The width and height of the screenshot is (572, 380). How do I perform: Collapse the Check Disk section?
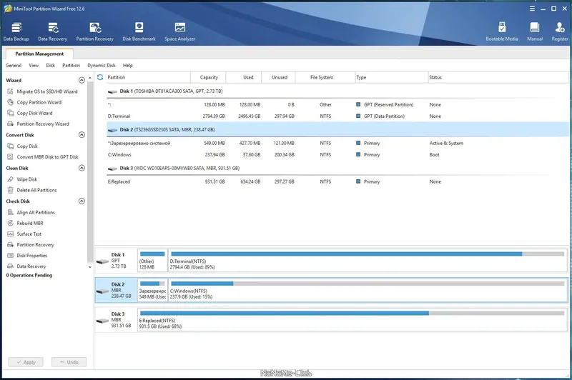point(82,201)
